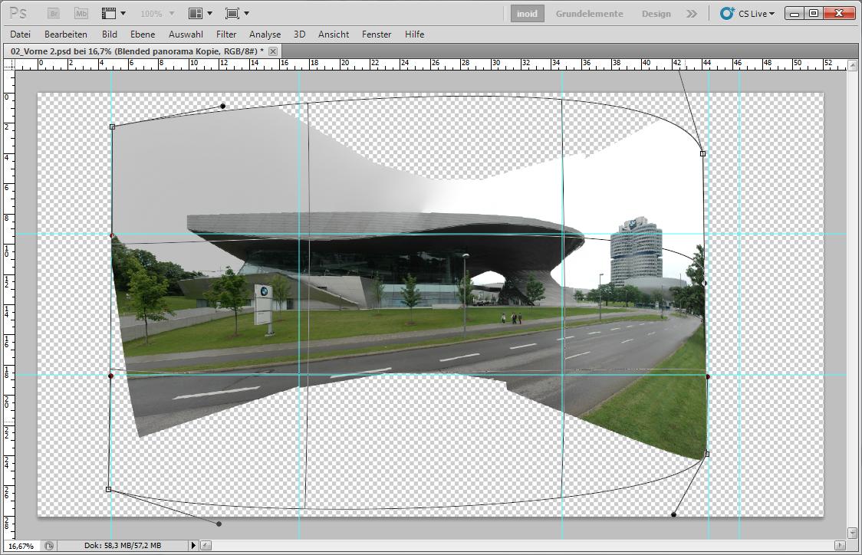
Task: Click the CS Live icon
Action: click(727, 13)
